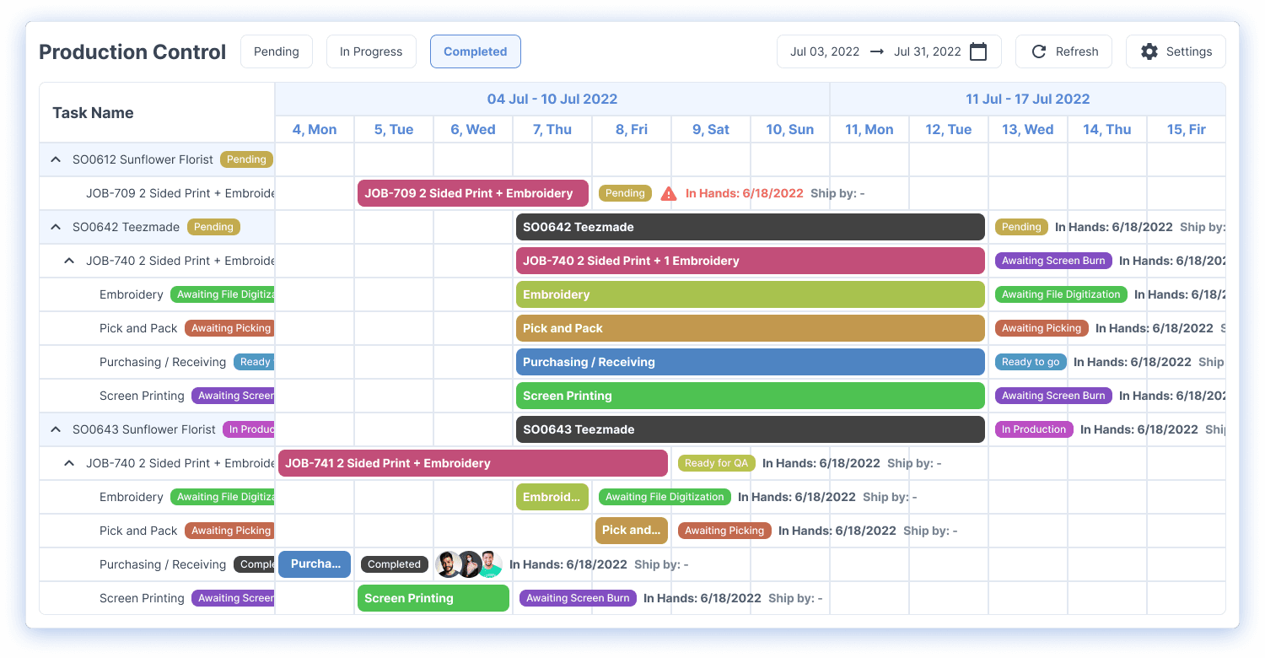Open Settings via the gear icon

pos(1149,51)
